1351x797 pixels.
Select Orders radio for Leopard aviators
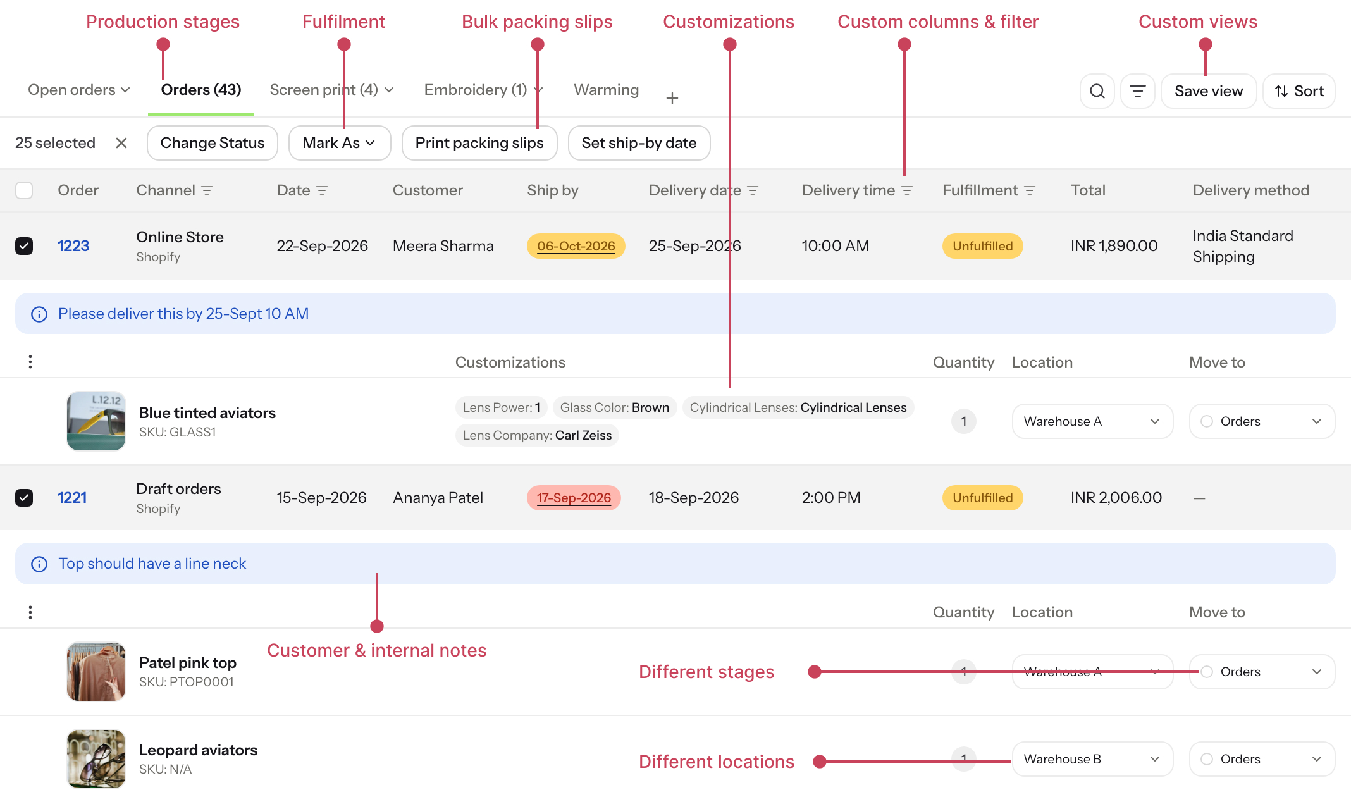coord(1207,759)
